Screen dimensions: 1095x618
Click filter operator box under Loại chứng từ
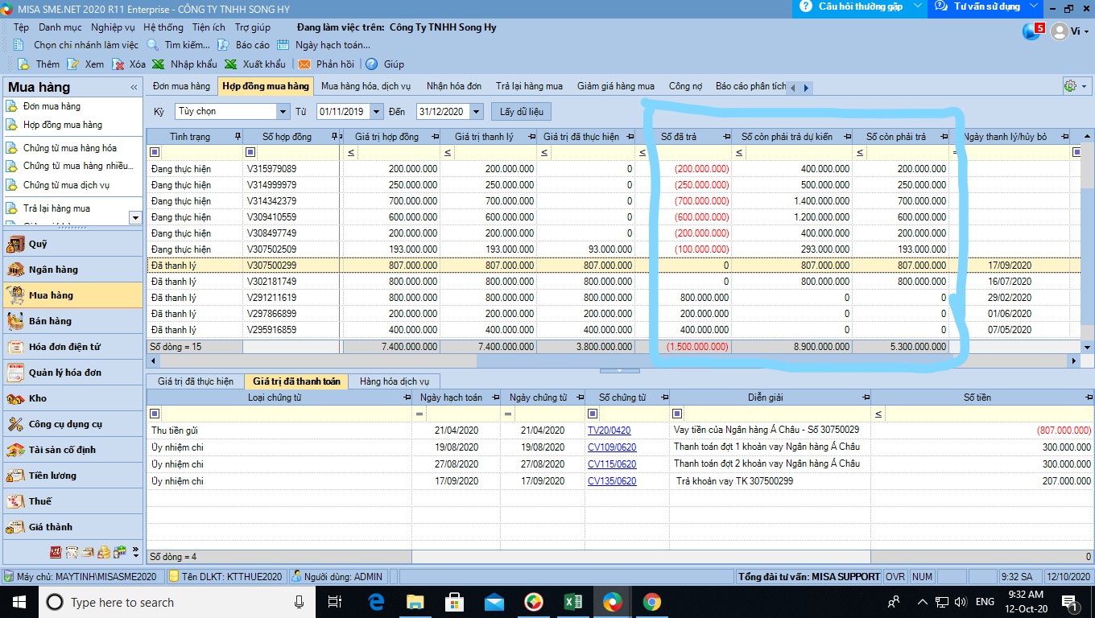[155, 414]
